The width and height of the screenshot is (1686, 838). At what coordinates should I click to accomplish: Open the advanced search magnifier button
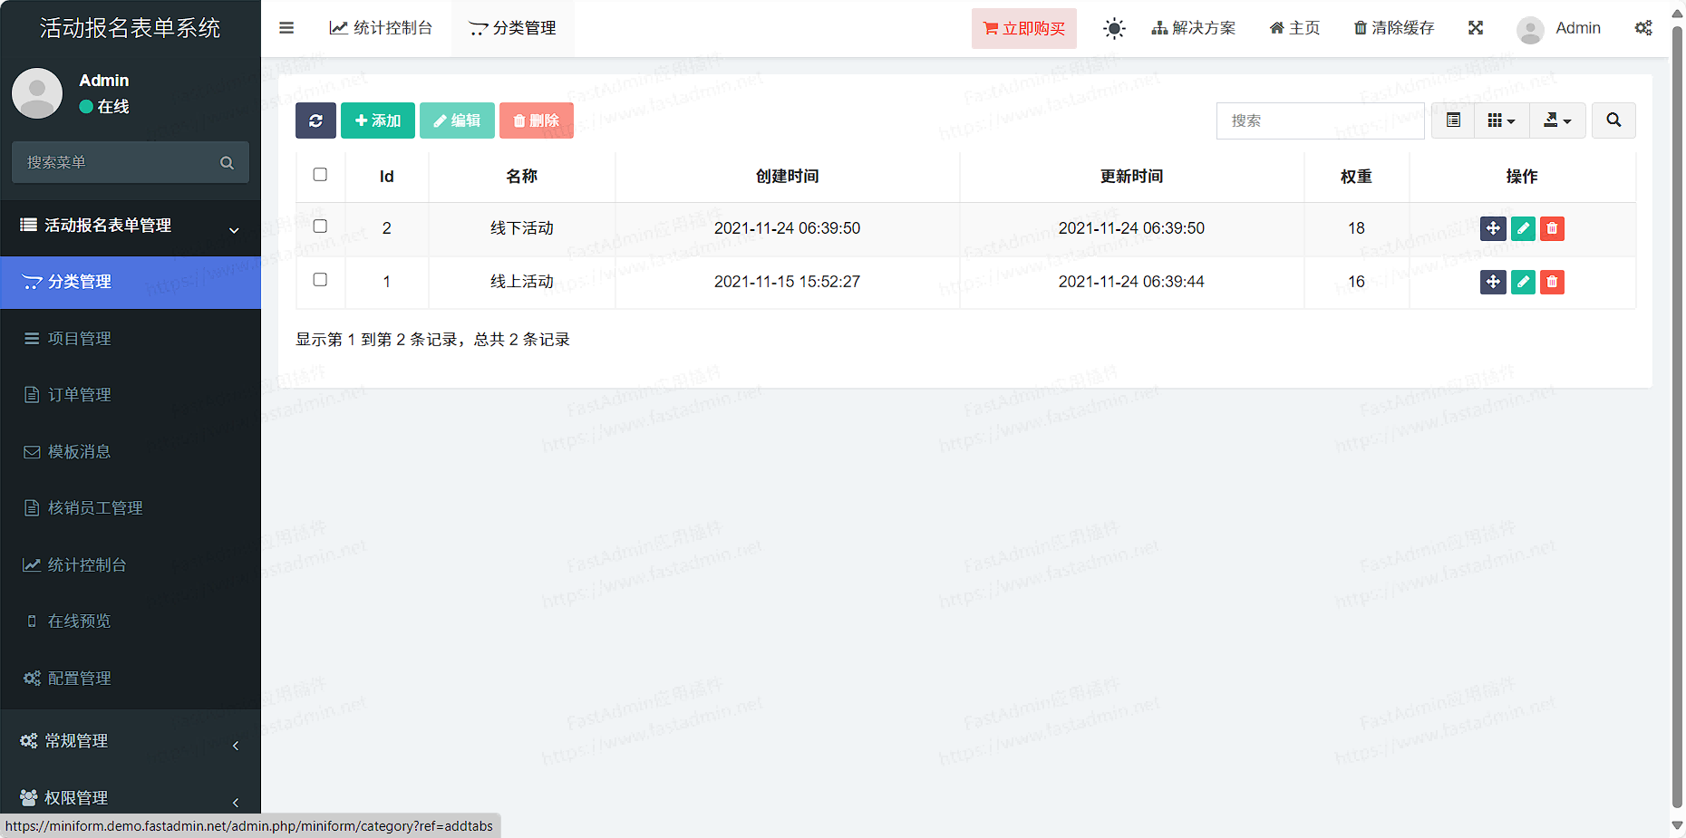(1613, 120)
